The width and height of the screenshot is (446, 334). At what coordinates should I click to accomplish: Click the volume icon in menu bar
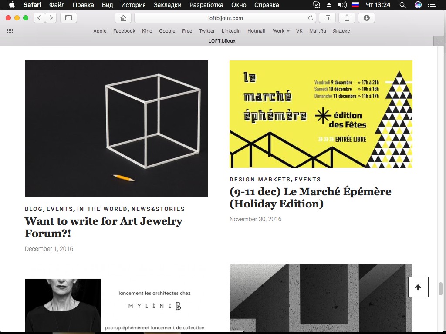(342, 5)
